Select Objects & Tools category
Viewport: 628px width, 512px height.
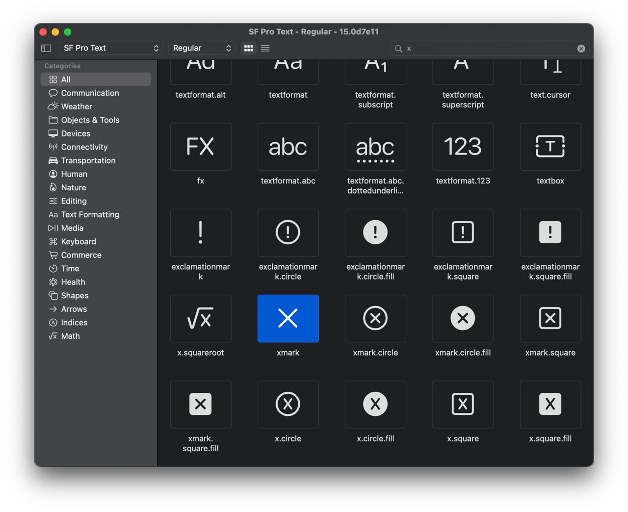pos(96,120)
